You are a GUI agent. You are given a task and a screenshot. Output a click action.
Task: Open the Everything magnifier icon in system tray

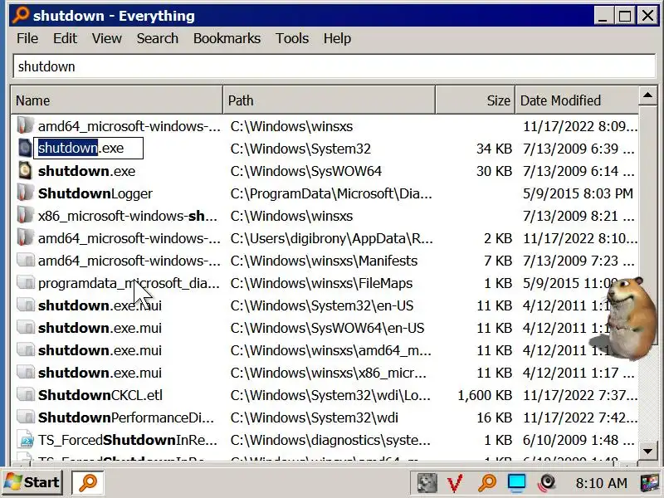pyautogui.click(x=486, y=482)
